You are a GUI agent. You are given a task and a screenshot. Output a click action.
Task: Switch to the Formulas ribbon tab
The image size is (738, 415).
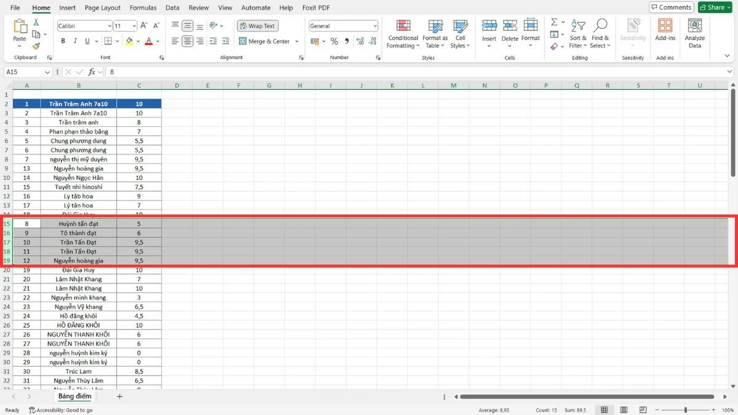(143, 7)
